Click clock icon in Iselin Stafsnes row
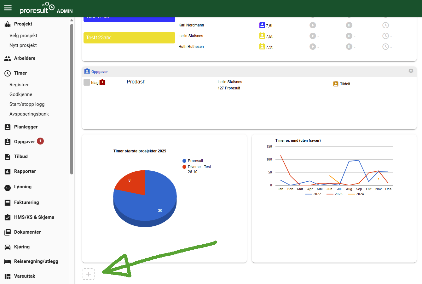The image size is (422, 284). tap(385, 36)
